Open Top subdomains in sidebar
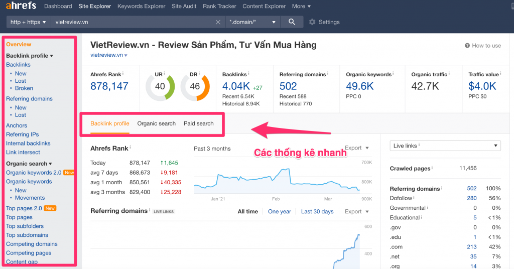 pos(27,235)
